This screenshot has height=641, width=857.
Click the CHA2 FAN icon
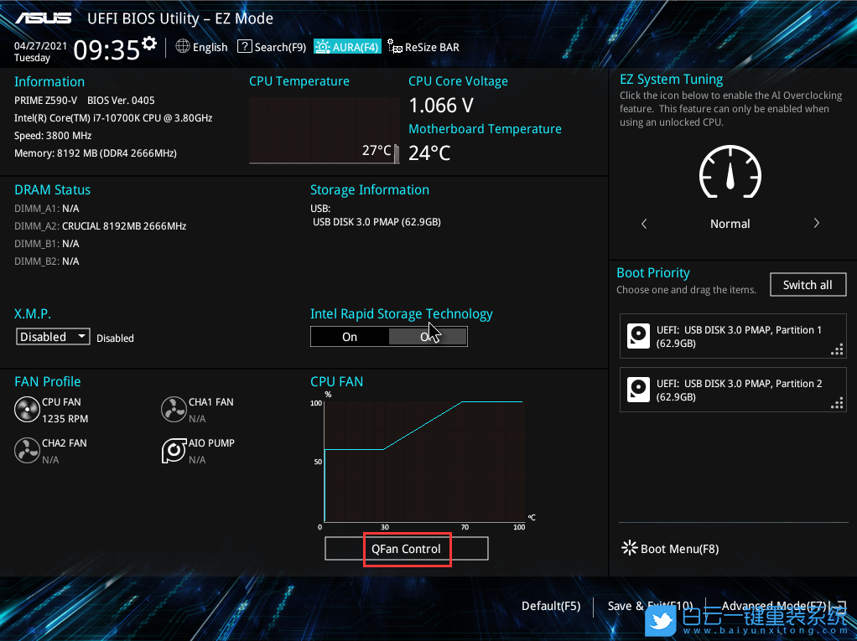pyautogui.click(x=27, y=451)
